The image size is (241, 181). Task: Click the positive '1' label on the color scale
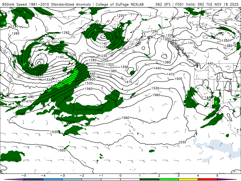click(140, 176)
